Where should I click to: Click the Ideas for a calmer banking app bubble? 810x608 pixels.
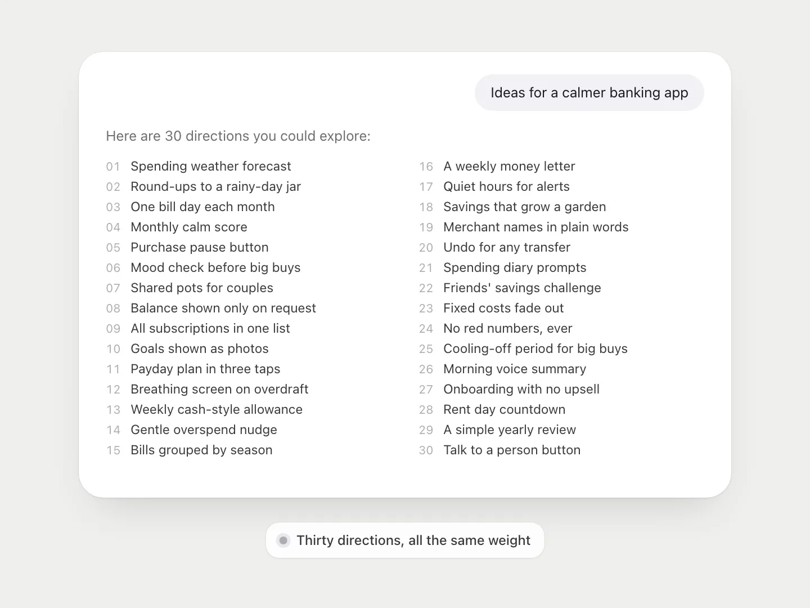(x=589, y=93)
